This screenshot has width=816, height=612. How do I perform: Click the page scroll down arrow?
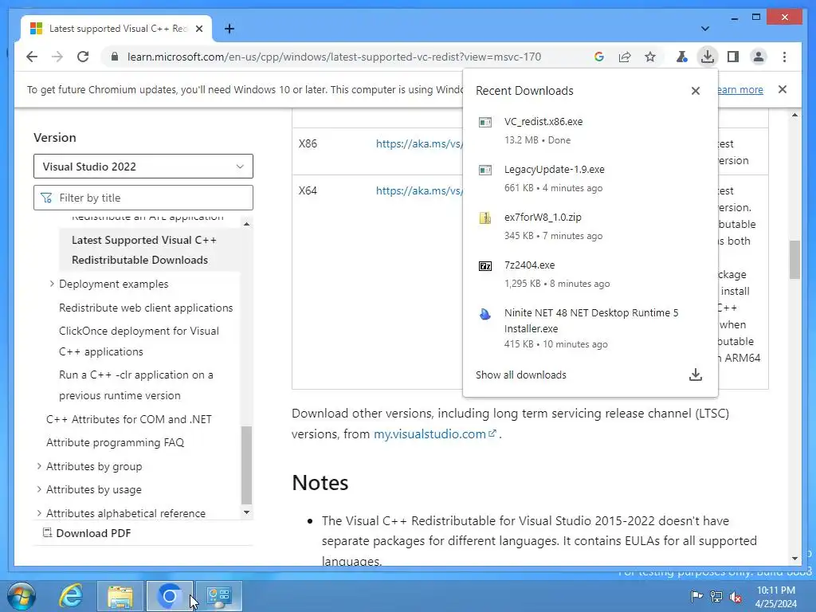point(794,559)
